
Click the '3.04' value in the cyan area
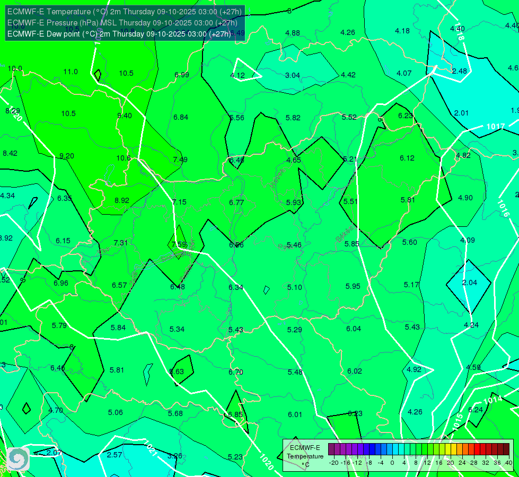(293, 75)
